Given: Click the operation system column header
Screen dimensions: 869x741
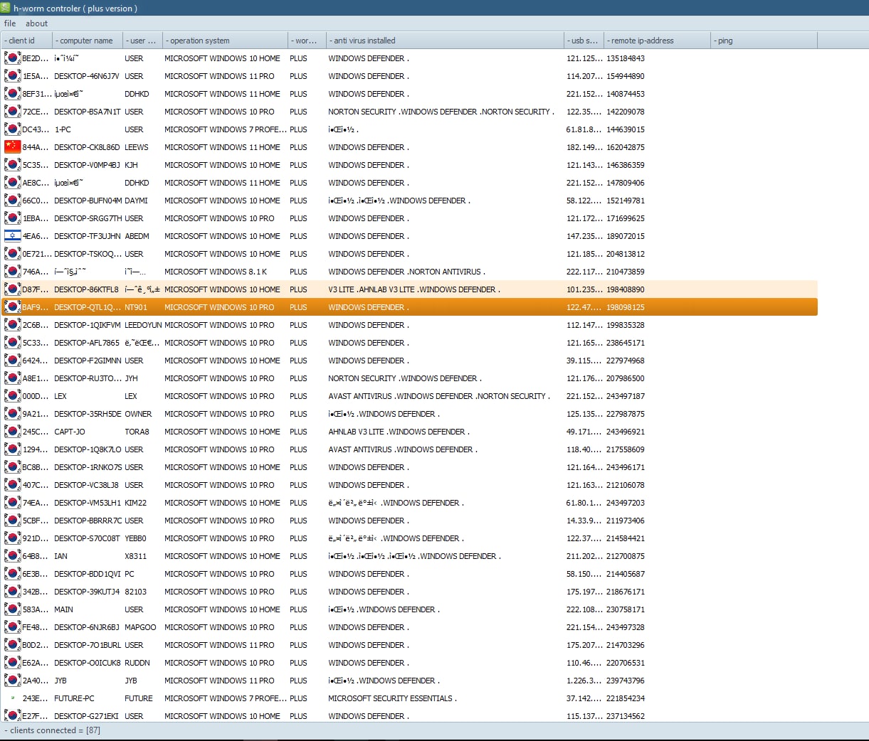Looking at the screenshot, I should tap(225, 41).
